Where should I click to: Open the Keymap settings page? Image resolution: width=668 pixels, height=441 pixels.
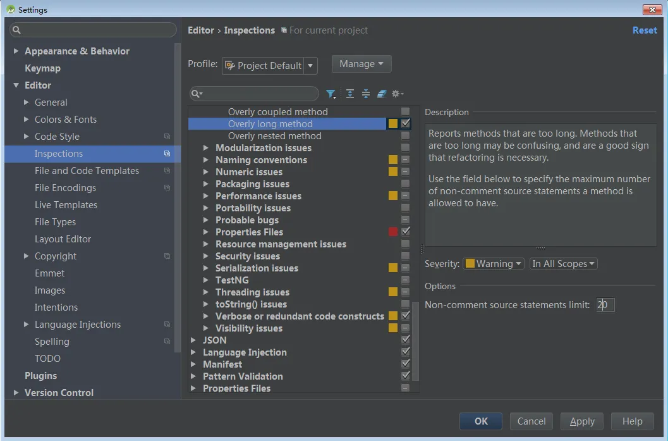pyautogui.click(x=42, y=68)
